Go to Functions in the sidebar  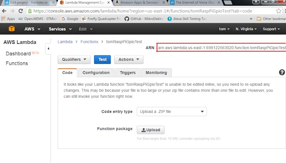pyautogui.click(x=17, y=64)
